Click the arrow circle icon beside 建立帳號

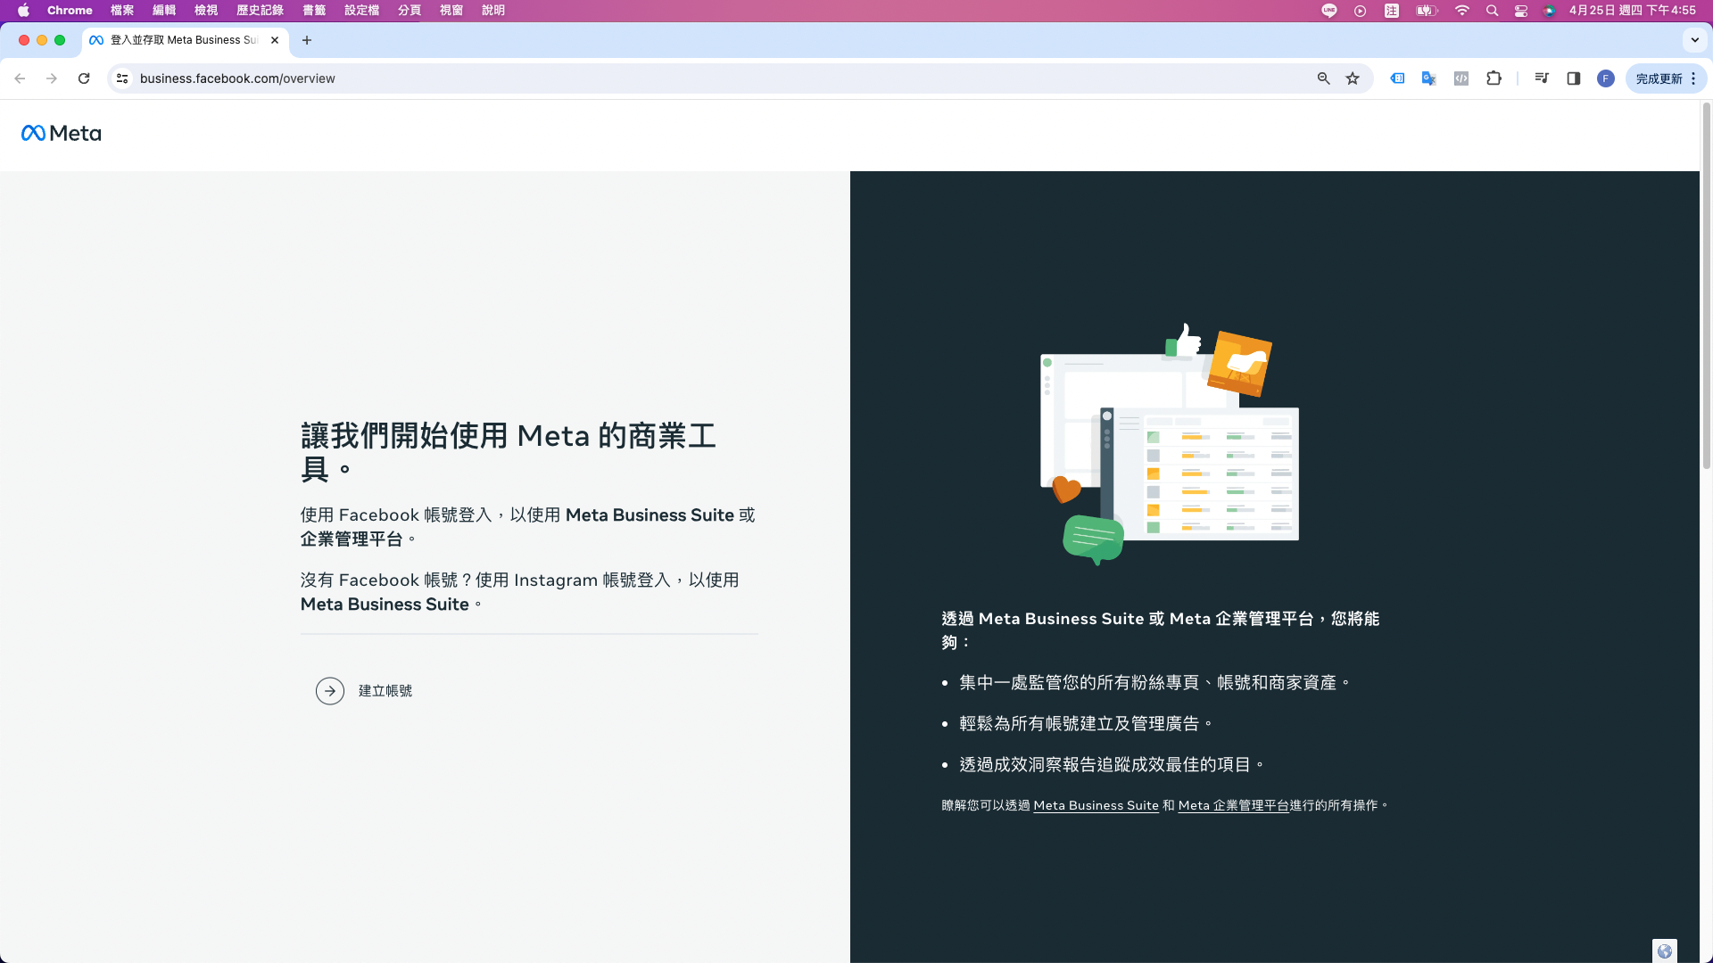pyautogui.click(x=330, y=691)
